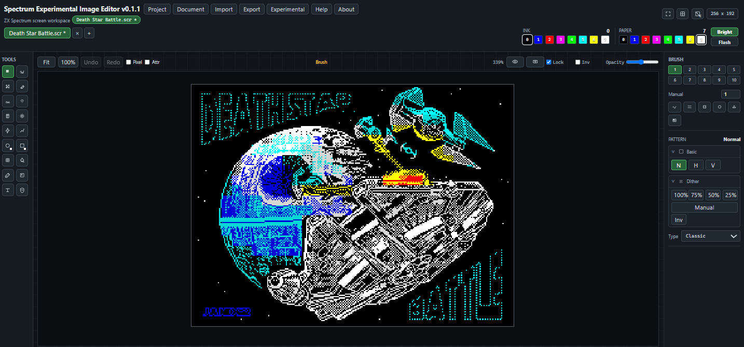Open the Experimental menu

(288, 9)
